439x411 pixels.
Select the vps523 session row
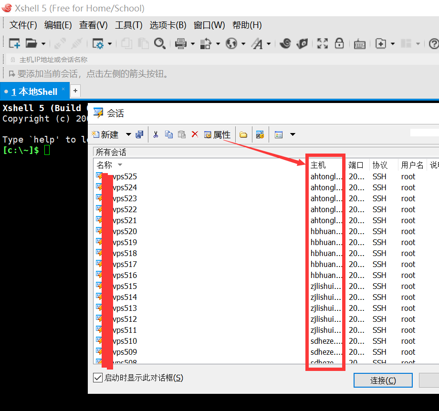click(x=266, y=198)
